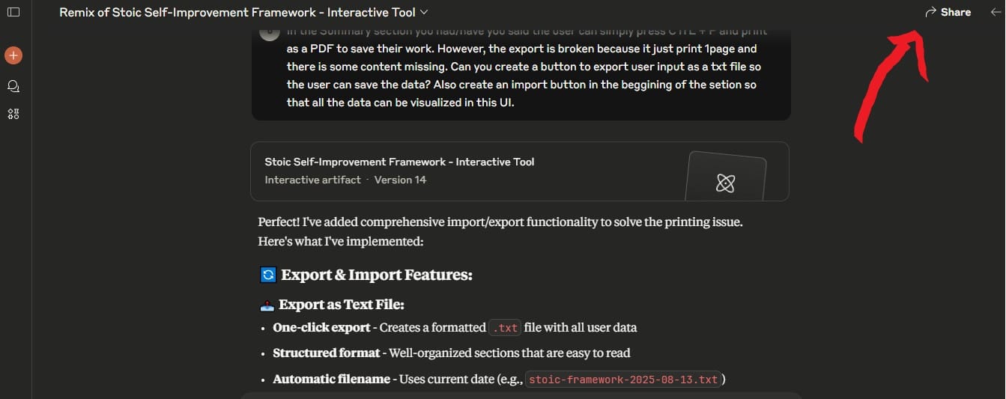The image size is (1006, 399).
Task: Click the Share button
Action: [x=948, y=12]
